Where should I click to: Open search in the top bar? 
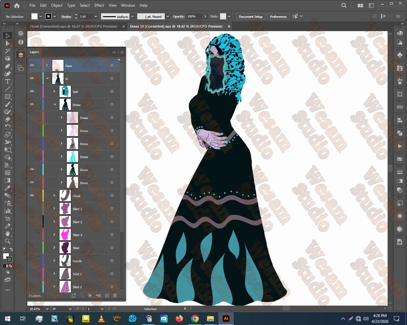click(344, 5)
